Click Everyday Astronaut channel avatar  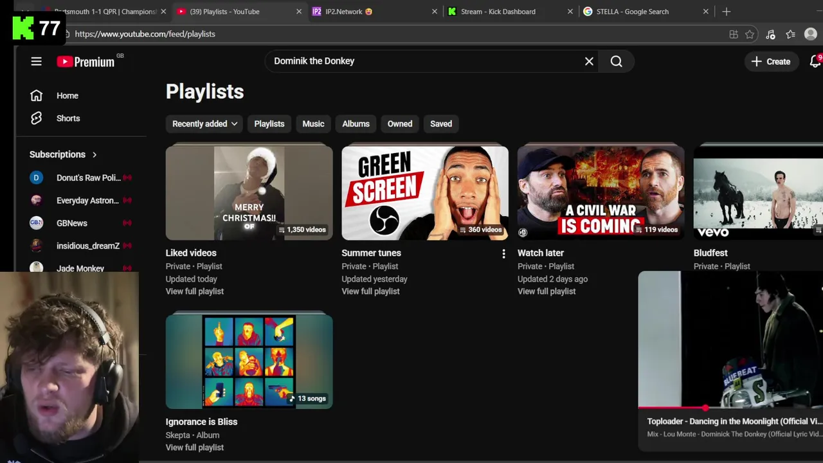pos(36,200)
